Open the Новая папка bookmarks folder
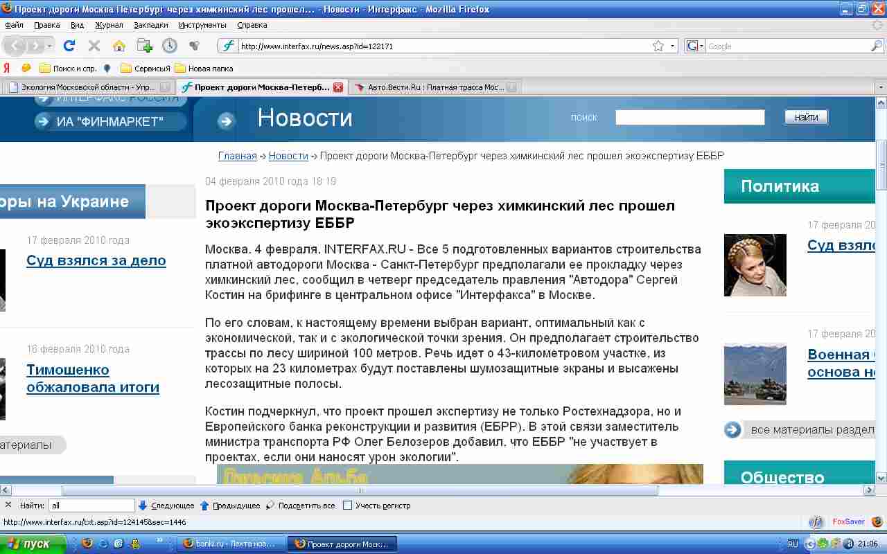The image size is (887, 554). (x=204, y=69)
